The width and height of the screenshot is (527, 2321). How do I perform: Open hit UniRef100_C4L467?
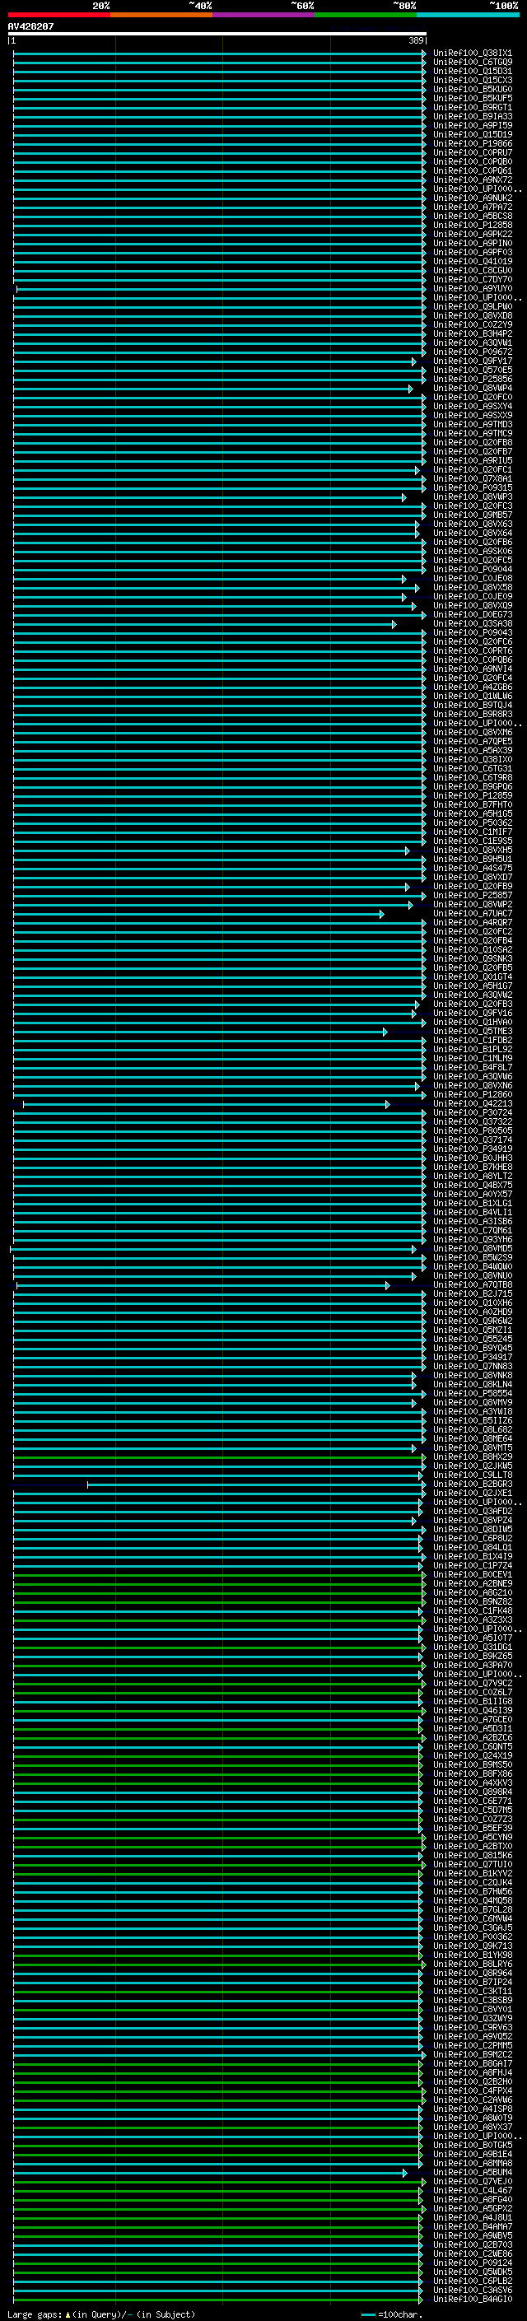472,2190
